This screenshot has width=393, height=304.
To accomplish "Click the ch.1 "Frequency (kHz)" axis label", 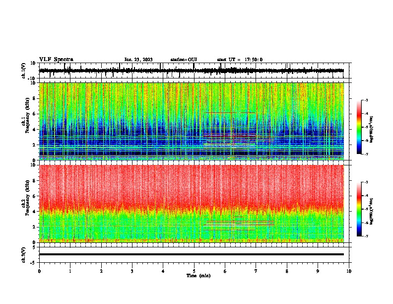I will [27, 115].
